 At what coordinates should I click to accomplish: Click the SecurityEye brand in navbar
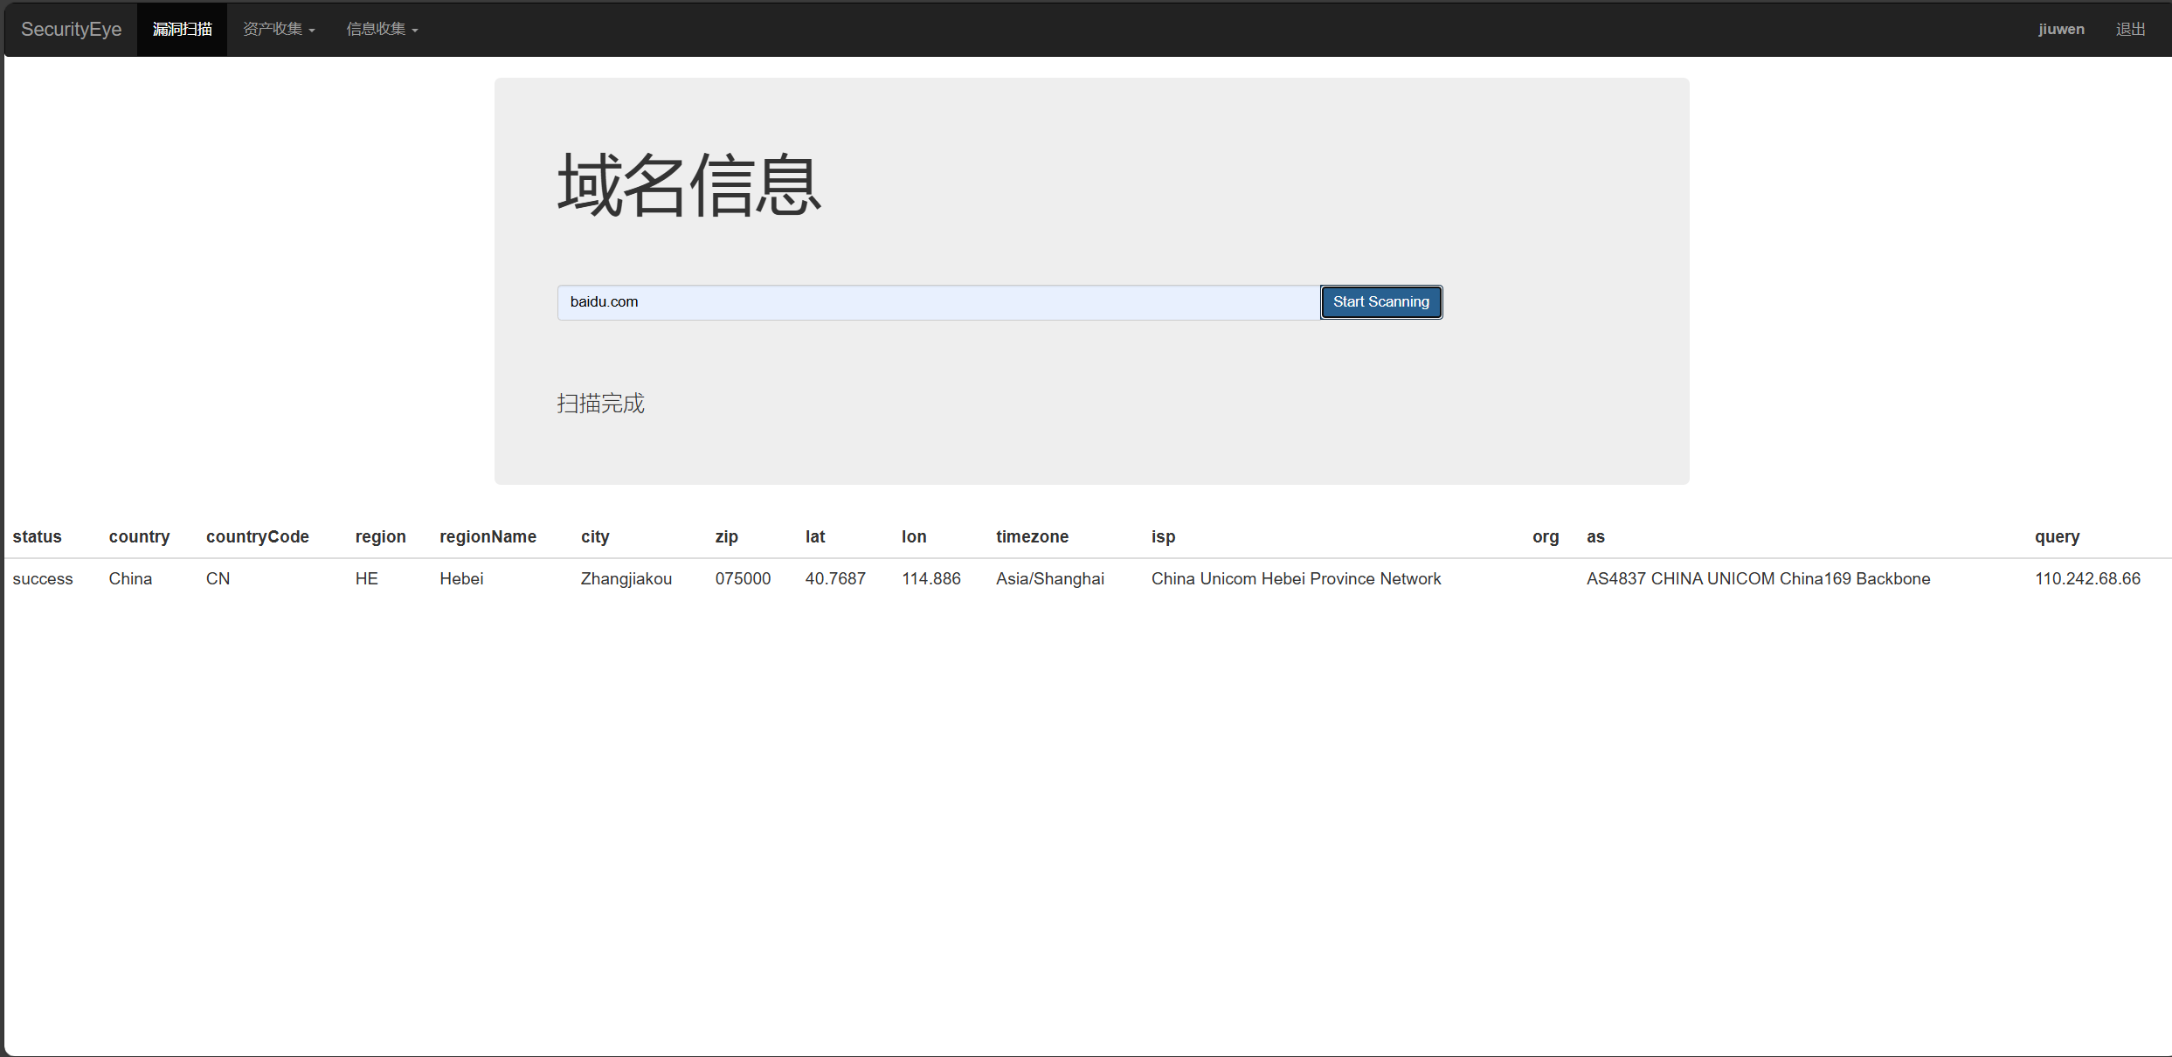coord(70,29)
